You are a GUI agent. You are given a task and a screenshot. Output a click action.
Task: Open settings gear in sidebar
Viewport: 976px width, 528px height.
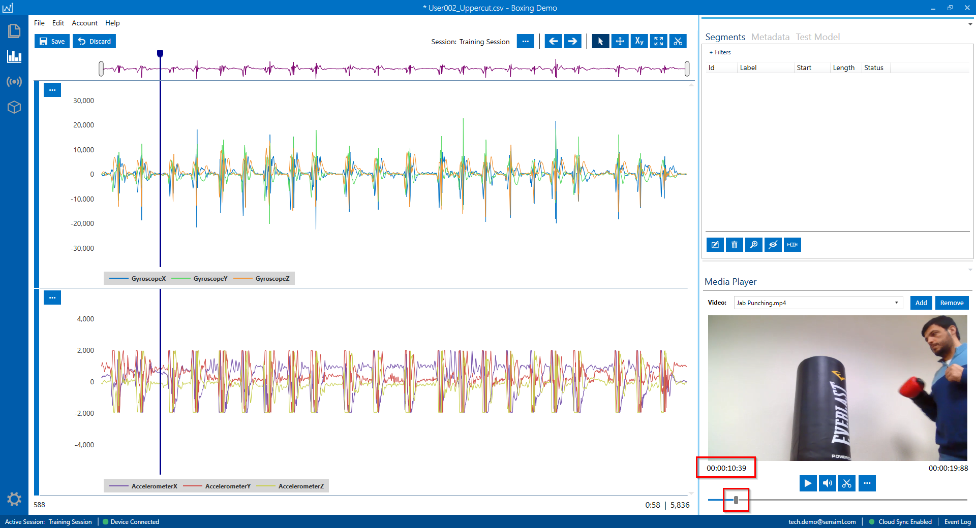[x=14, y=499]
